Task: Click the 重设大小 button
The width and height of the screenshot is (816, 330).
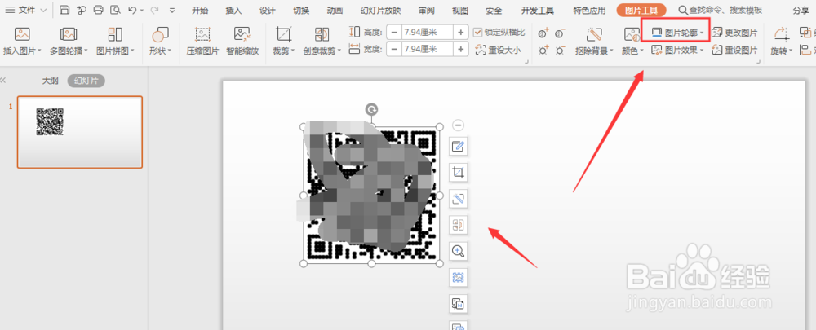Action: [x=499, y=51]
